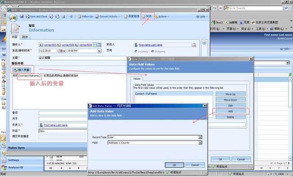The image size is (293, 177).
Task: Click the 主题 subject input field
Action: click(x=82, y=58)
